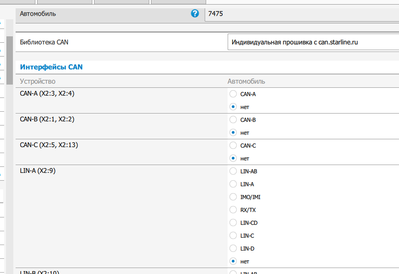The image size is (399, 274).
Task: Pick the RX/TX radio option
Action: coord(233,210)
